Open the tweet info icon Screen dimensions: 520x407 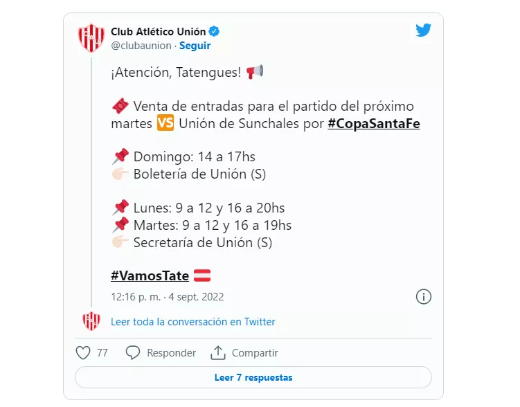pos(424,296)
